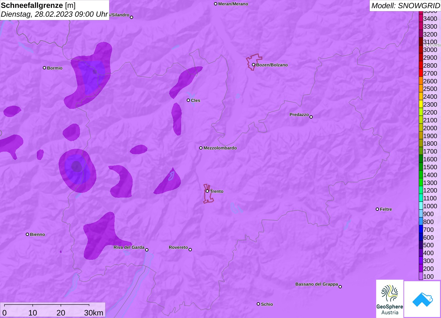Click the Bassano del Grappa label
441x318 pixels.
[317, 284]
